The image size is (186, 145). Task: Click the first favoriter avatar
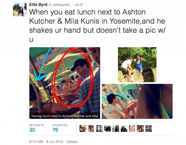(83, 128)
